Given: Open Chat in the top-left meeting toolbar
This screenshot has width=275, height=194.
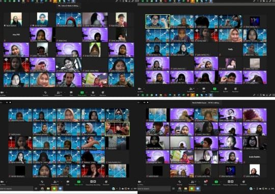Looking at the screenshot, I should (71, 93).
